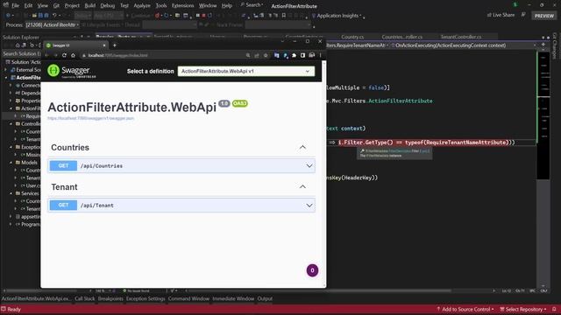Screen dimensions: 561x315
Task: Switch to the TenantController.cs editor tab
Action: [461, 37]
